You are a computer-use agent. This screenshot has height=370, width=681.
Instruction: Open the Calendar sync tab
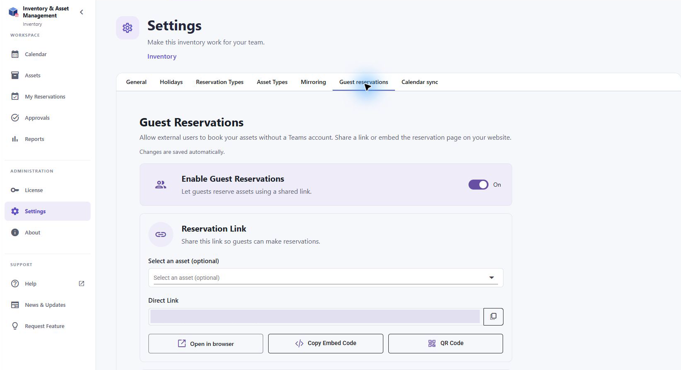pyautogui.click(x=420, y=82)
